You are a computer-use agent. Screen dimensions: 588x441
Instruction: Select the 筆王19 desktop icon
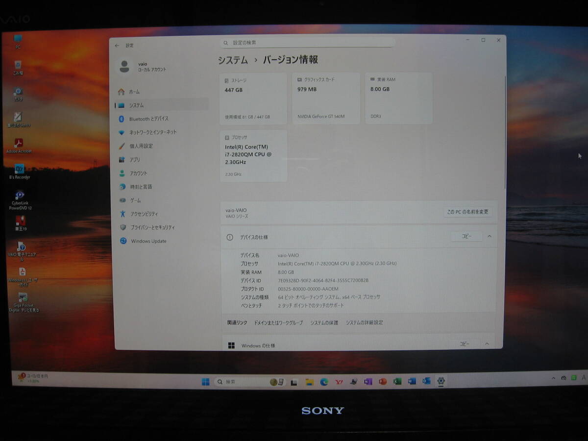coord(21,223)
